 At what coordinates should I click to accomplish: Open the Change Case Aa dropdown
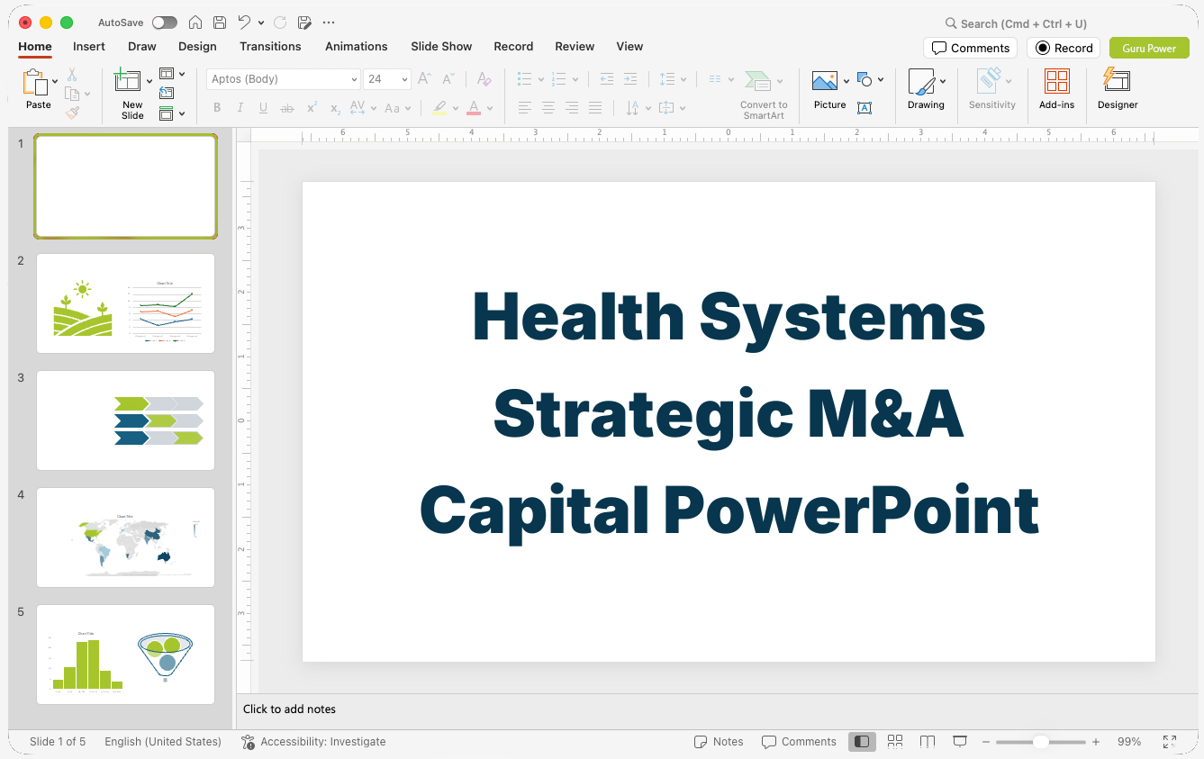[x=397, y=108]
